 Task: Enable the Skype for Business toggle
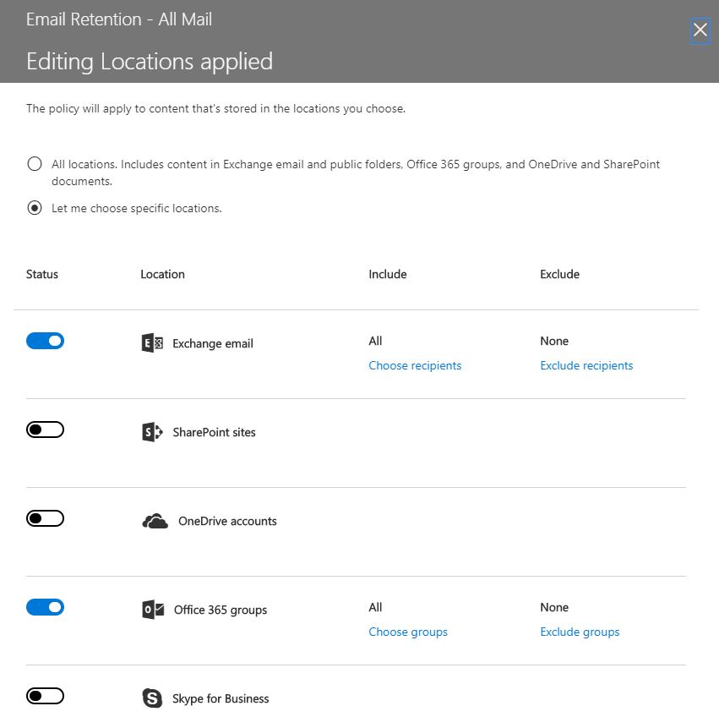click(x=45, y=695)
